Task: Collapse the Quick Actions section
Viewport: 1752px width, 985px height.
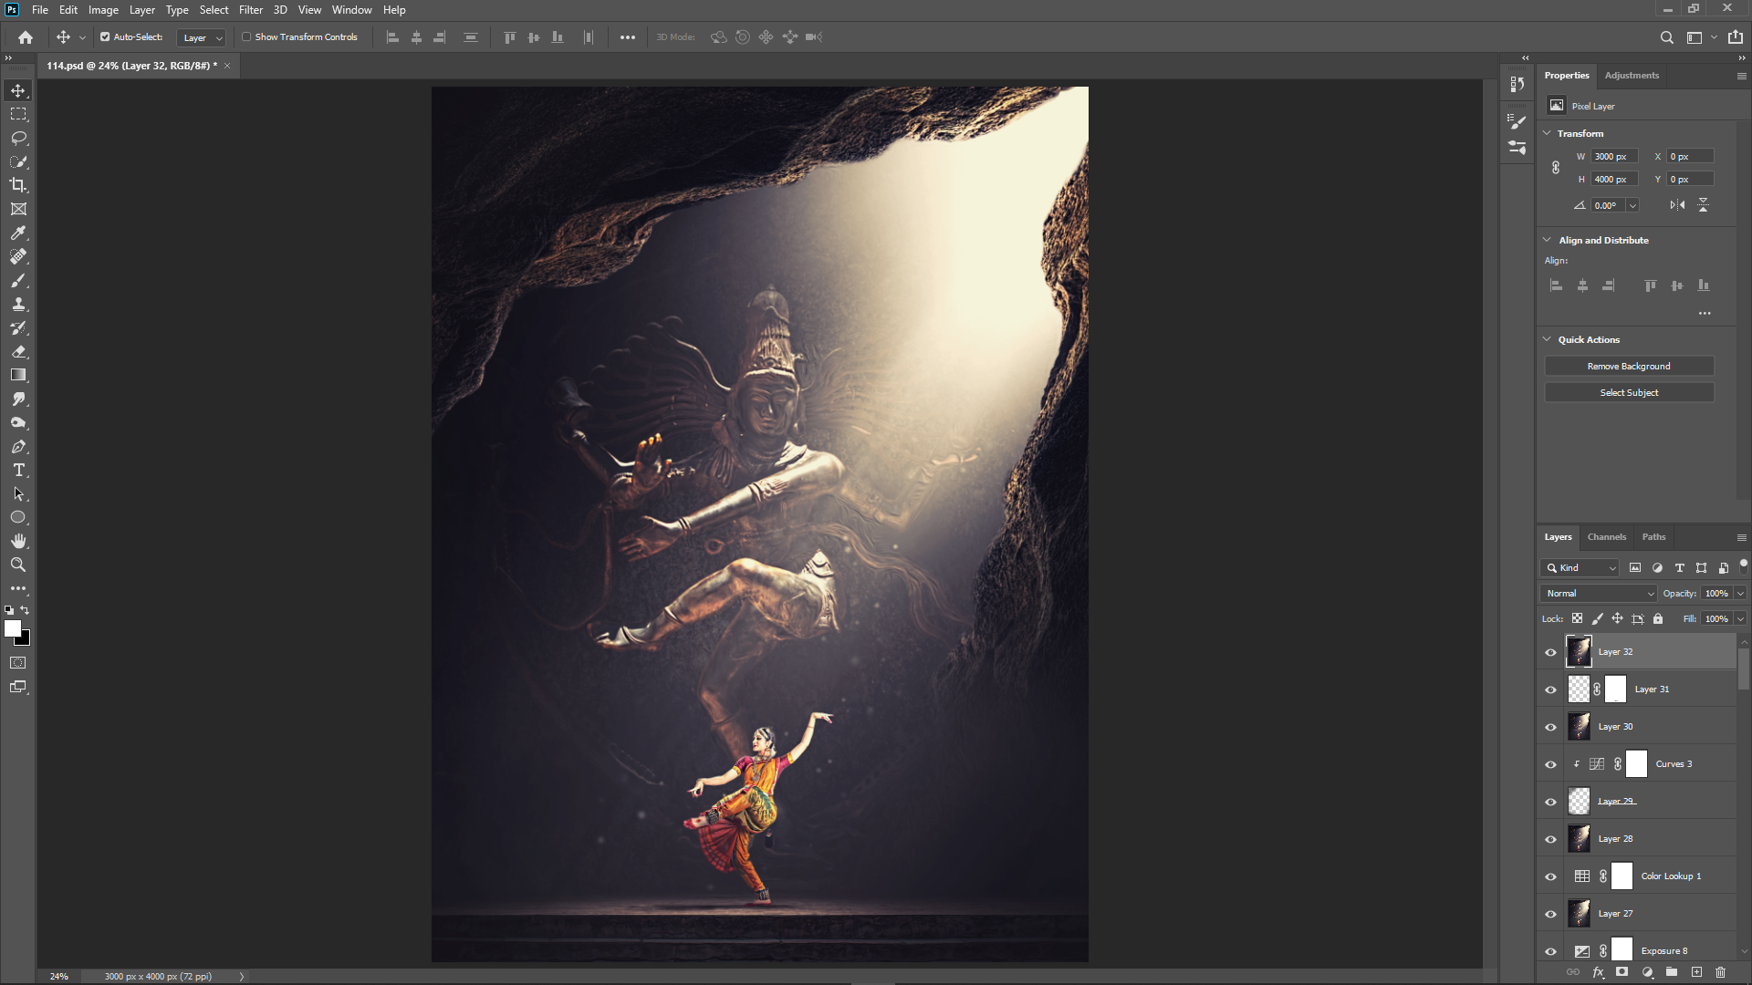Action: click(1547, 339)
